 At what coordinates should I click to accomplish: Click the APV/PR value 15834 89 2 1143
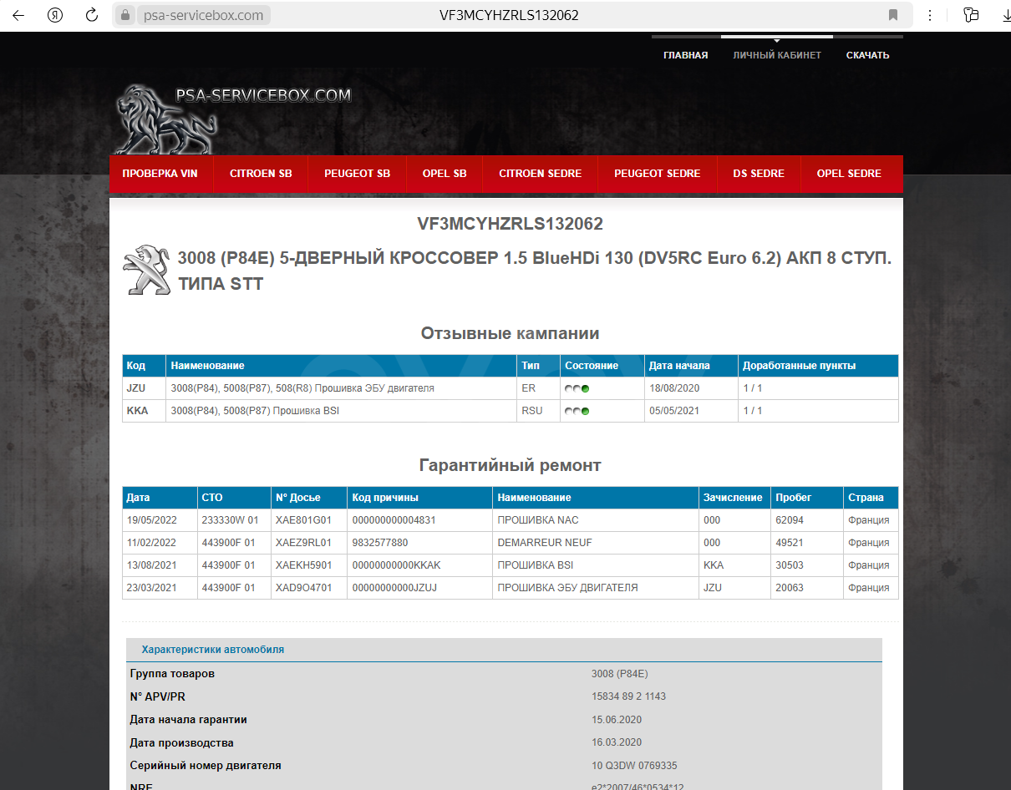pyautogui.click(x=628, y=696)
